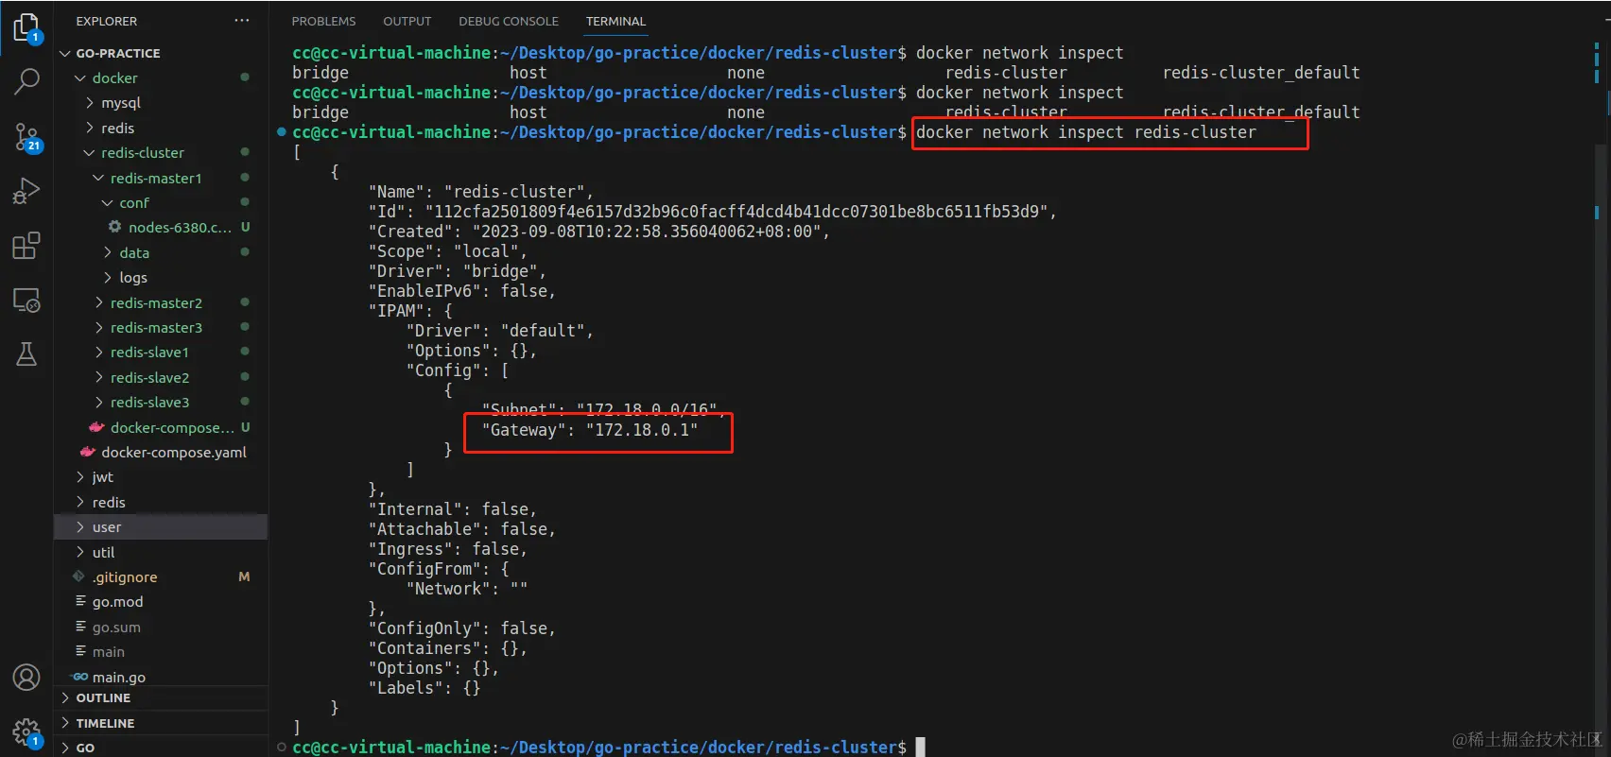Click the docker-compose… file whale icon

tap(96, 427)
